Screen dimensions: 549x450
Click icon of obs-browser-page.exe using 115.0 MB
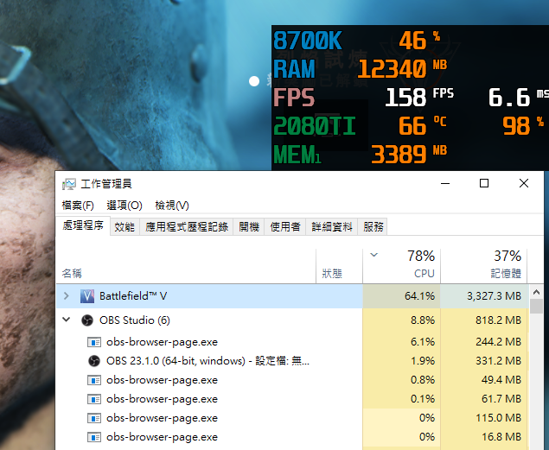[94, 417]
